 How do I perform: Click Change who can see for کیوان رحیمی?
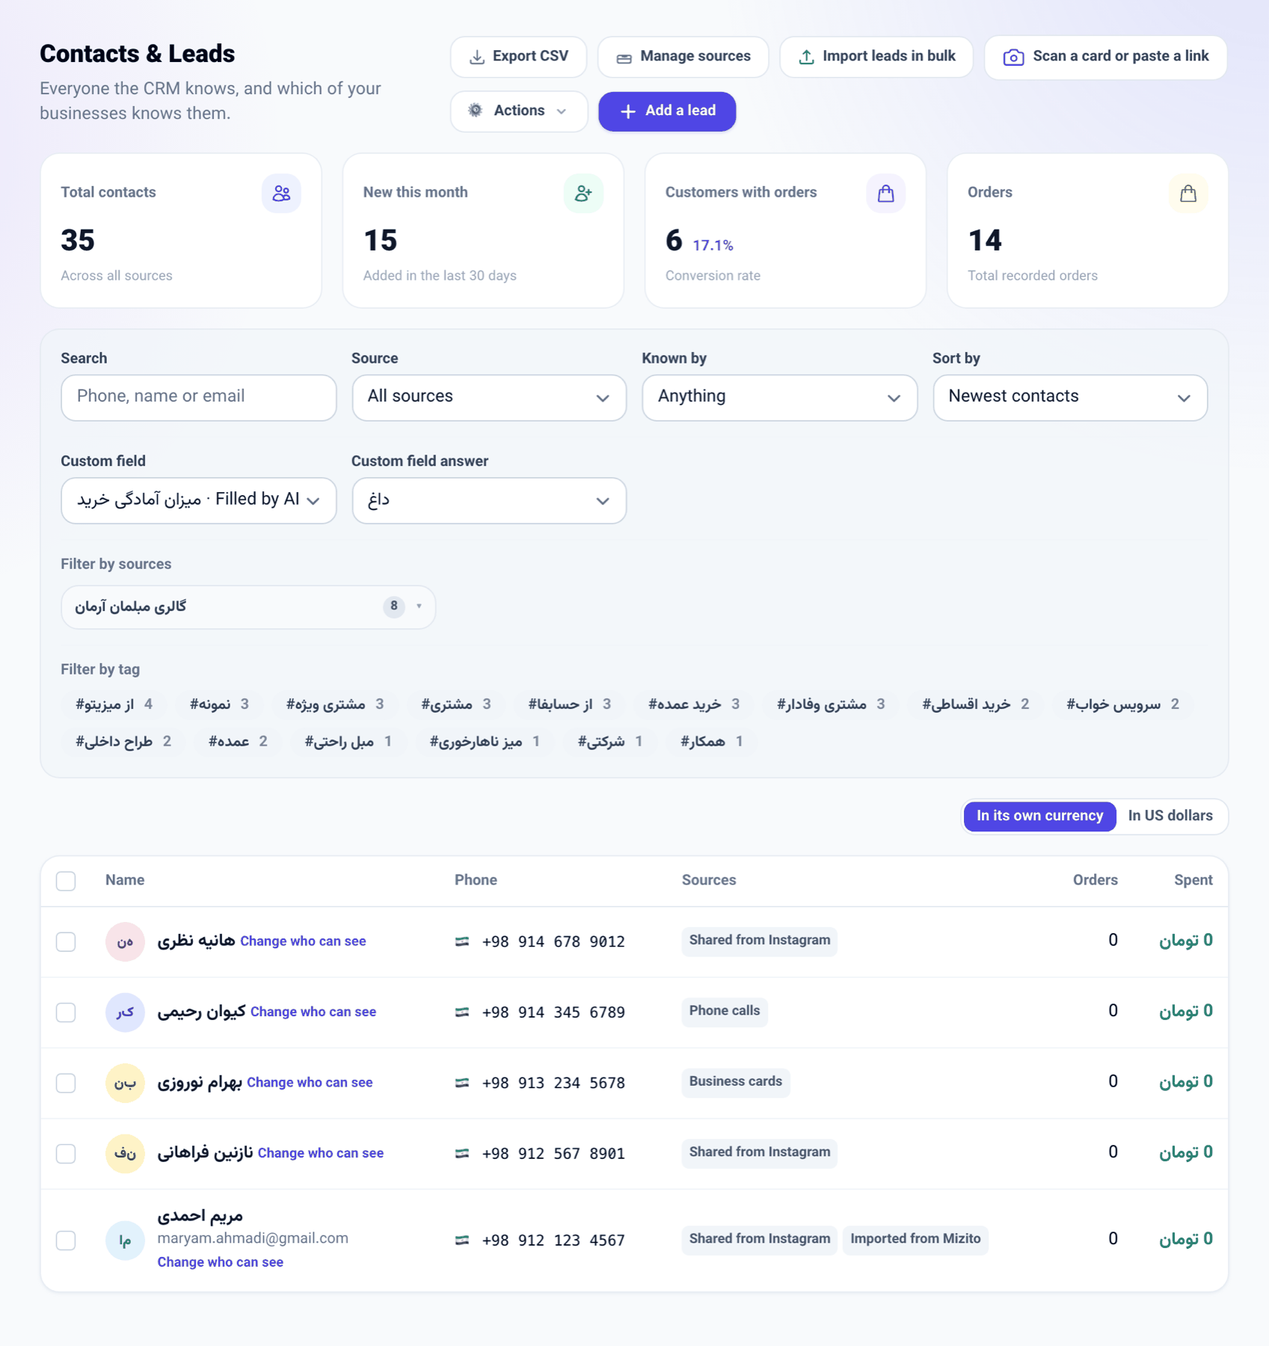point(313,1012)
